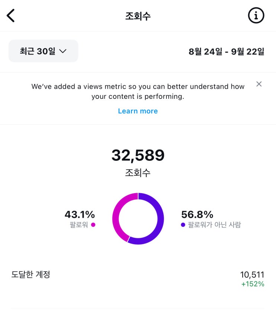
Task: Tap the 32,589 total views number
Action: [x=138, y=155]
